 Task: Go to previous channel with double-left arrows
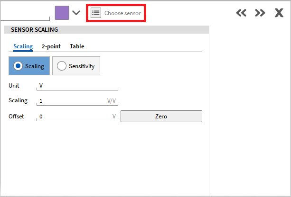tap(241, 13)
